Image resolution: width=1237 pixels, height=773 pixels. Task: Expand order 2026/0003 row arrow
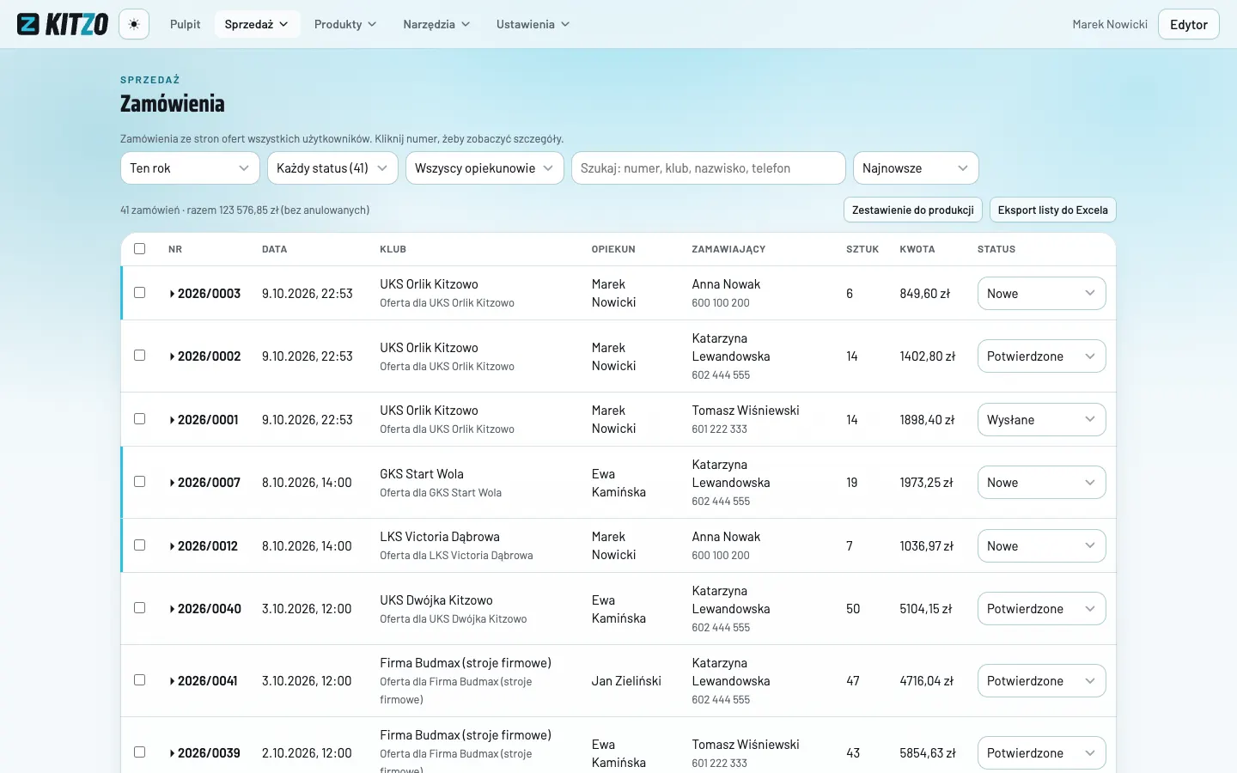172,294
